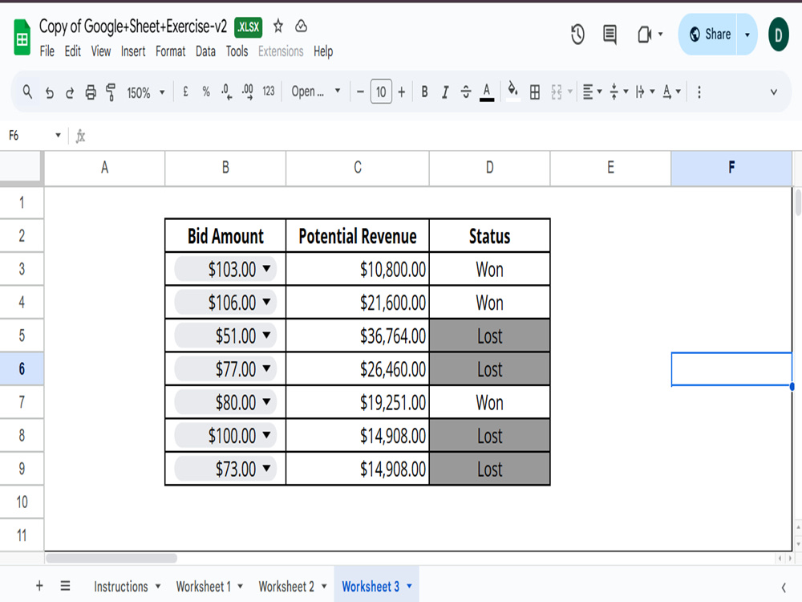Open the Tools menu
The width and height of the screenshot is (802, 602).
click(237, 51)
